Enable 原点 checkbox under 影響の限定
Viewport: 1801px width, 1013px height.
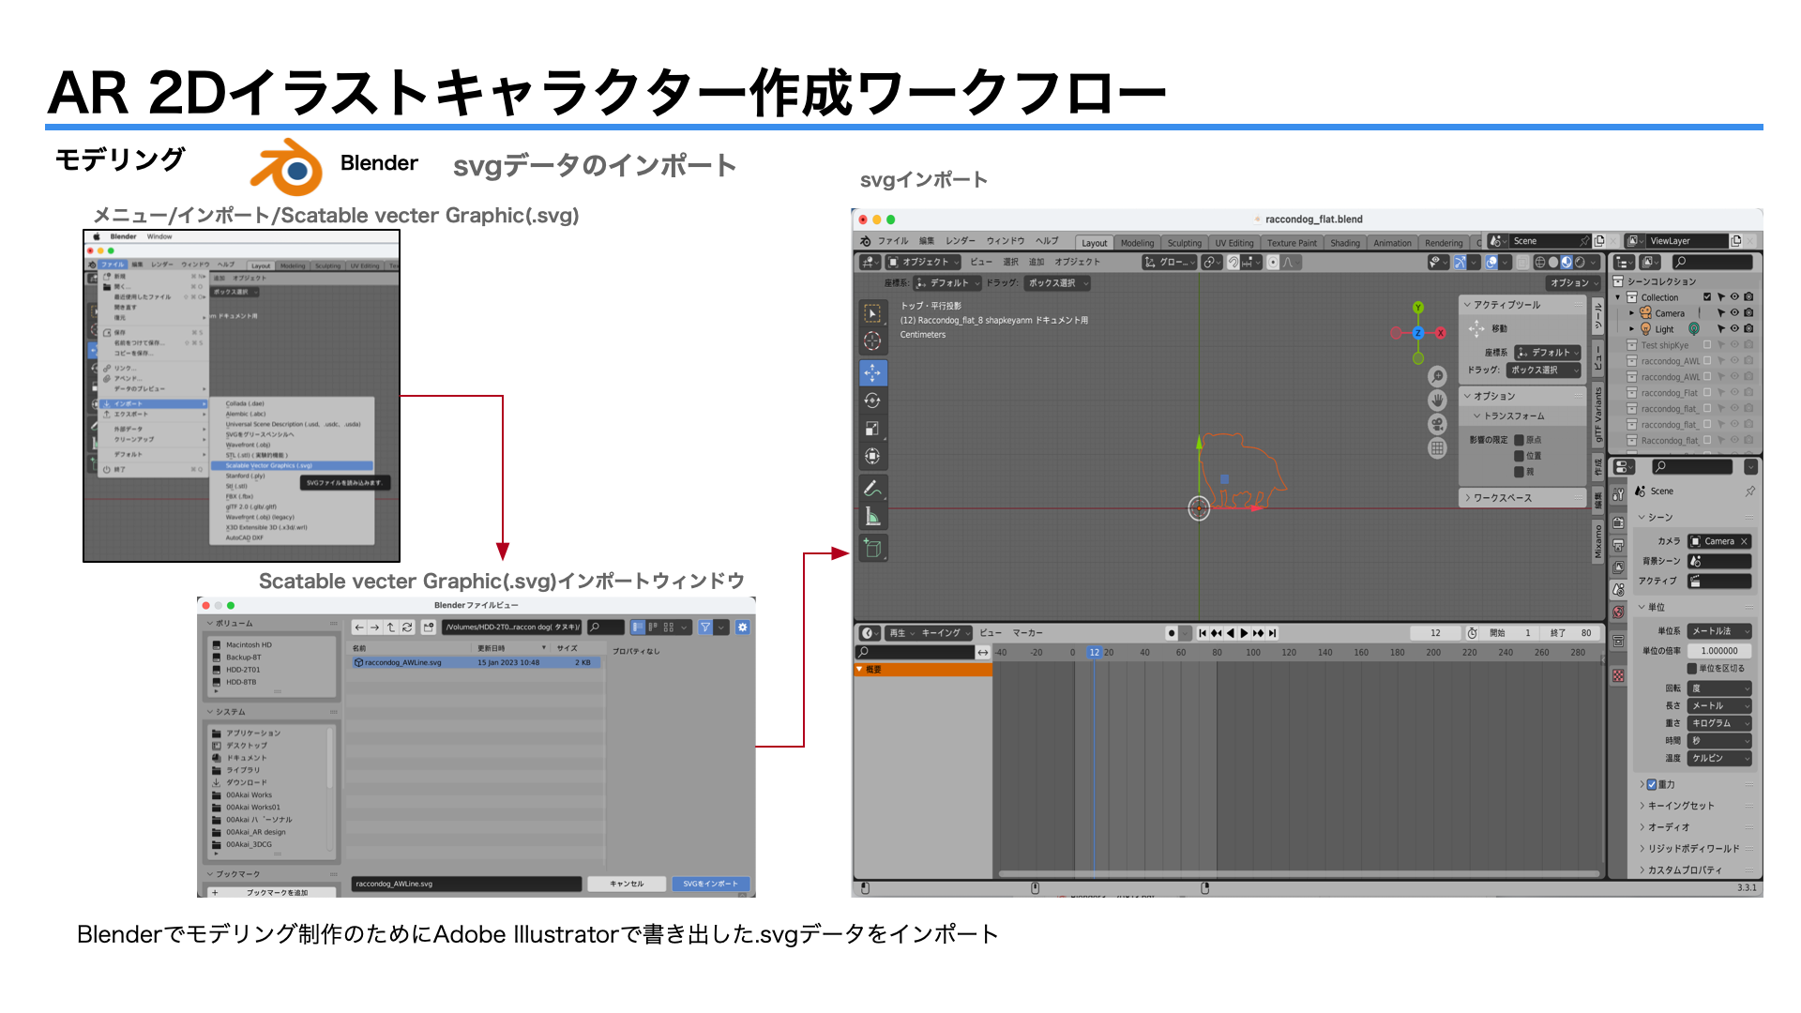point(1519,440)
